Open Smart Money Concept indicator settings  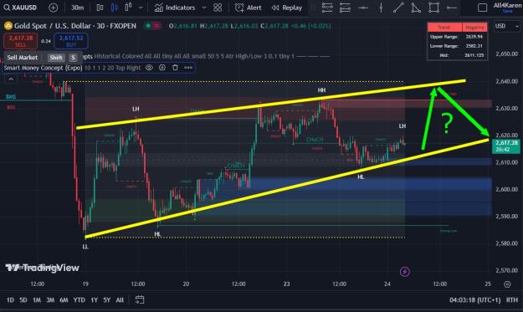coord(162,68)
